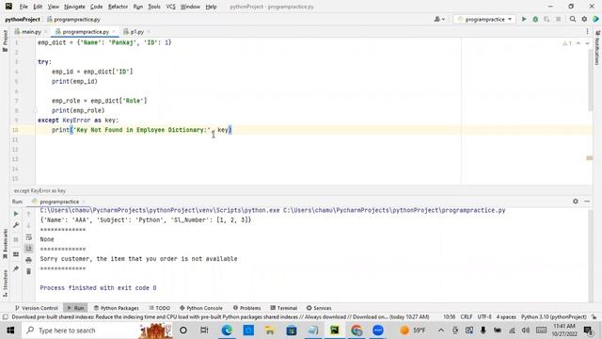Open the Project tool window sidebar
Image resolution: width=602 pixels, height=339 pixels.
tap(5, 40)
